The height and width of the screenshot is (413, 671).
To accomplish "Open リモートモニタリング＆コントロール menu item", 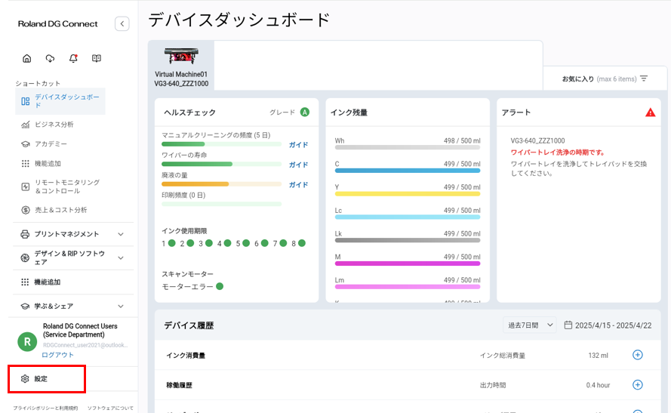I will tap(67, 186).
